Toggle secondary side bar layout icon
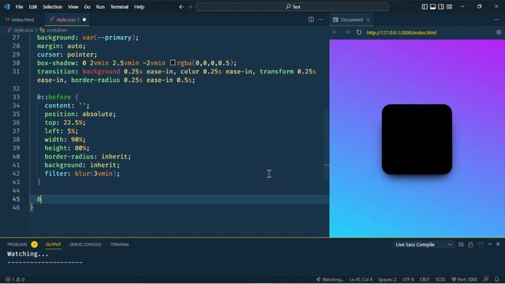The height and width of the screenshot is (284, 505). [x=441, y=7]
